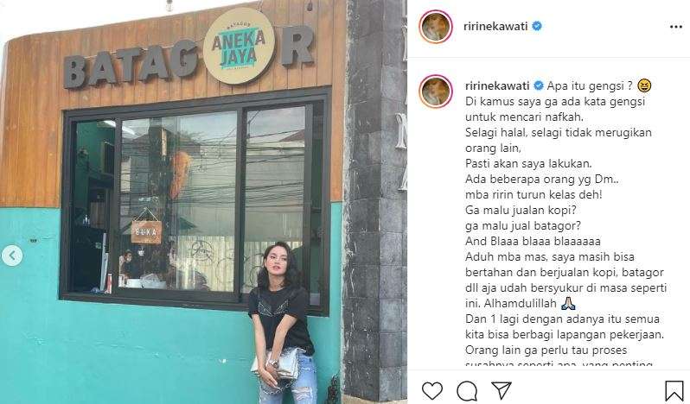Open the three-dot more options menu
The height and width of the screenshot is (404, 690).
click(x=676, y=27)
